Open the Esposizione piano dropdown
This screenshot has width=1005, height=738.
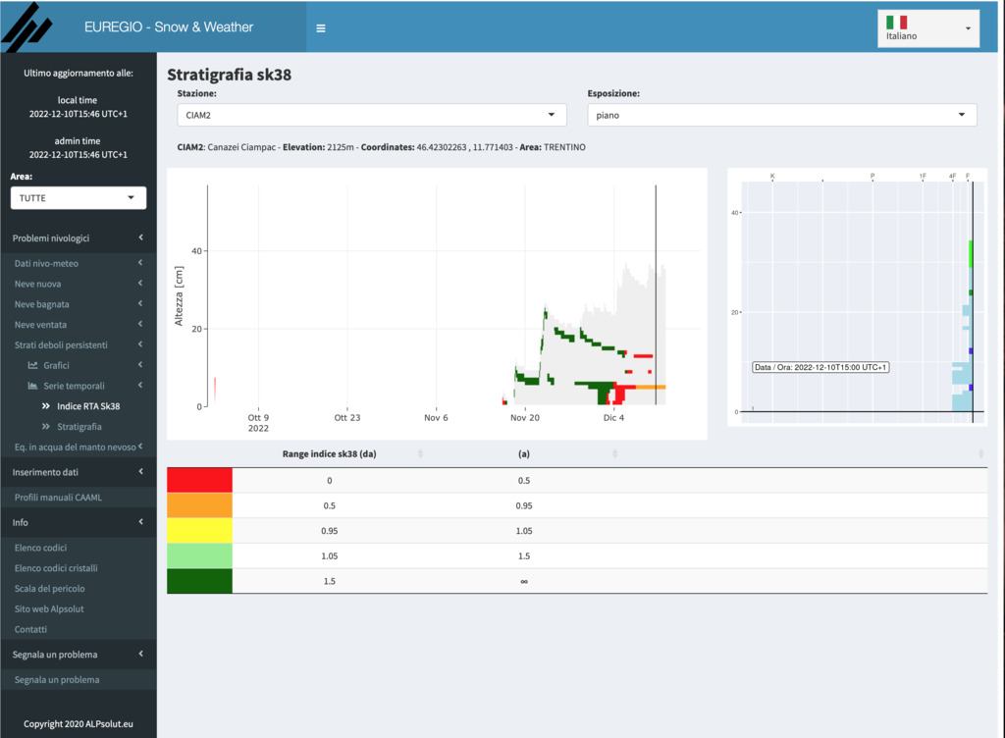782,115
